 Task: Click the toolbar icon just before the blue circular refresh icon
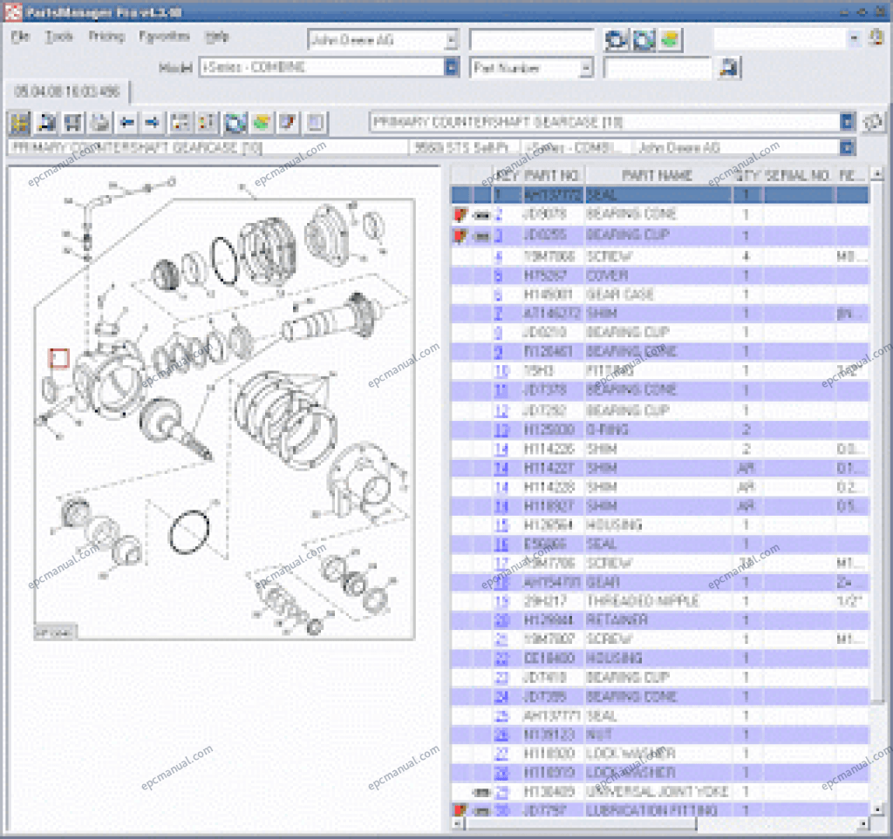207,122
